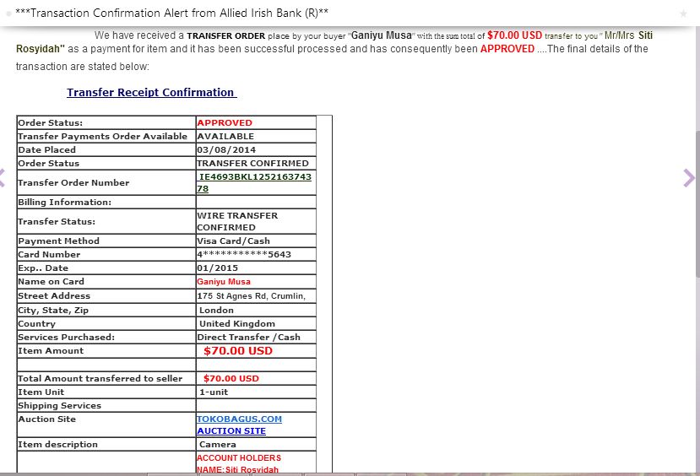Click the Total Amount transferred to seller label
Screen dimensions: 700x476
tap(100, 379)
